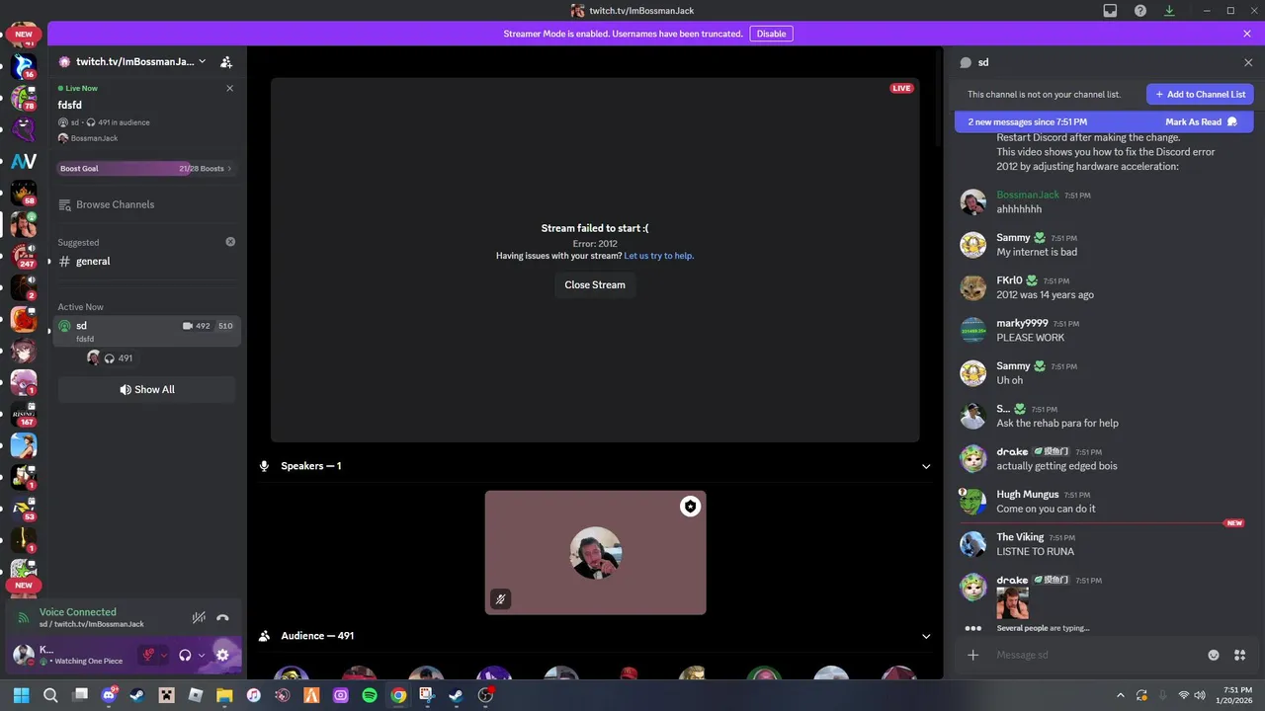
Task: Show hidden system tray icons
Action: coord(1120,695)
